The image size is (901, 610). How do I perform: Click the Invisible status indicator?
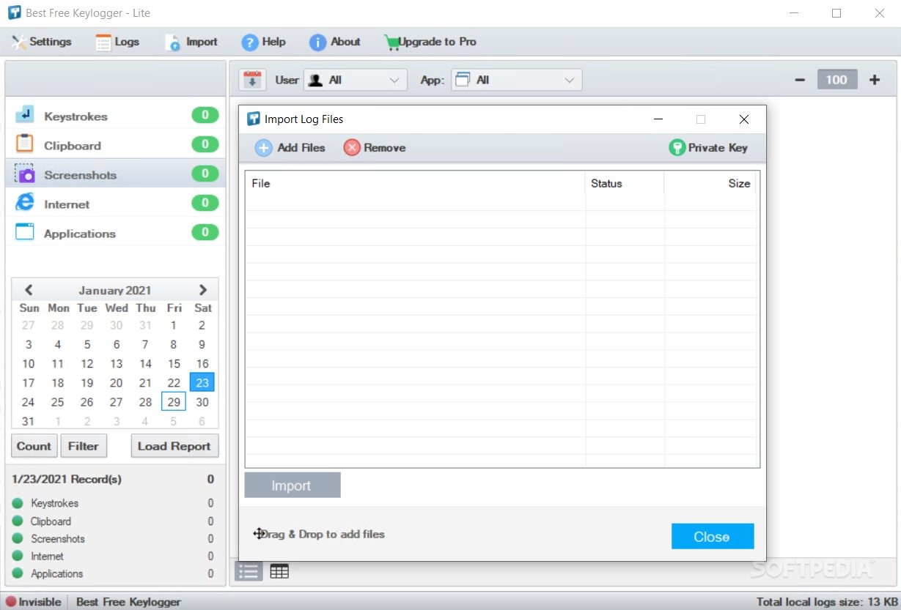click(34, 602)
